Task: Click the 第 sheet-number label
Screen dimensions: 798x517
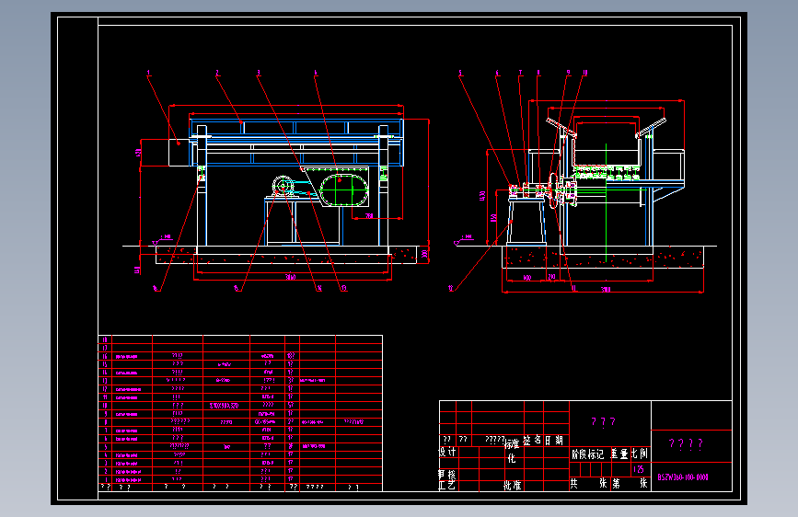Action: click(616, 483)
